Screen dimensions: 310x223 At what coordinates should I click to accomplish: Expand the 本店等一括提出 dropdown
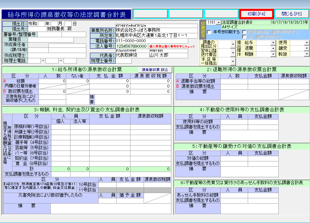coord(233,61)
